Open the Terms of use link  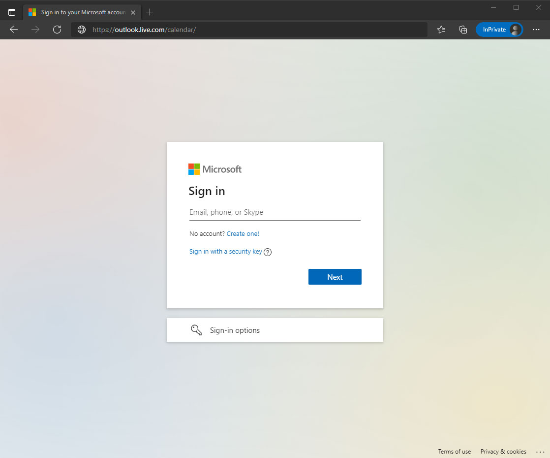454,451
